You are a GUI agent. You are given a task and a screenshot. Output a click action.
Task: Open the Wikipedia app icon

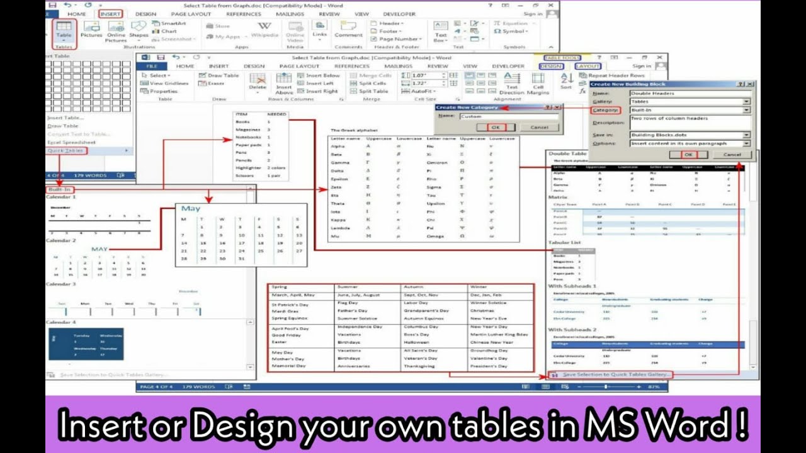point(264,30)
